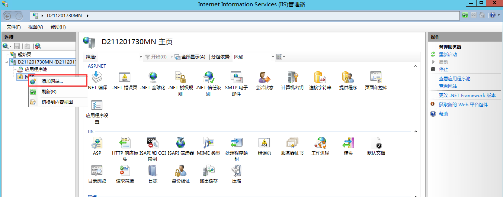The image size is (503, 197).
Task: Click 查看应用程序池 link
Action: (455, 79)
